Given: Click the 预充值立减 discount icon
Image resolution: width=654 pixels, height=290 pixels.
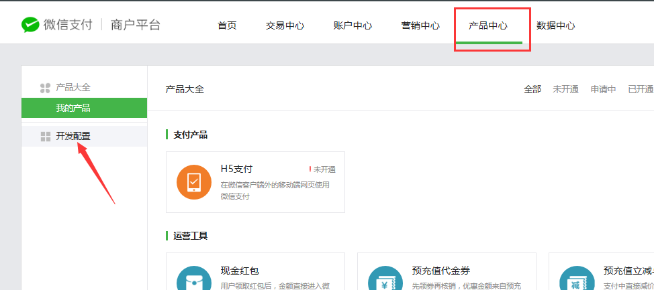Looking at the screenshot, I should click(576, 281).
